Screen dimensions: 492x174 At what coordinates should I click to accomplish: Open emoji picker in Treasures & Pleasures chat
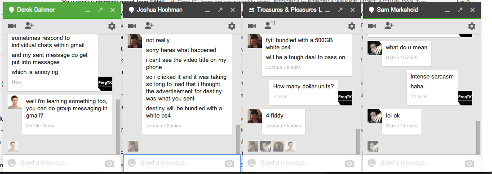pyautogui.click(x=252, y=163)
